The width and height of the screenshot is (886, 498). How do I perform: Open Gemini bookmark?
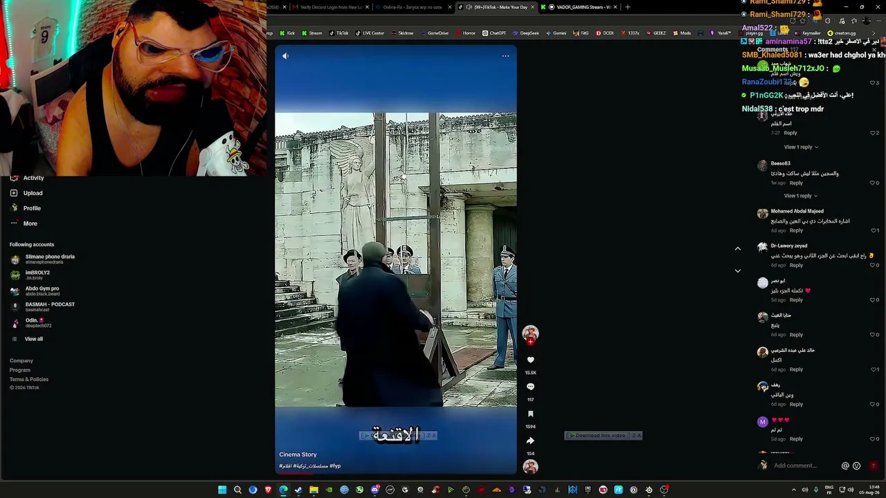[557, 33]
